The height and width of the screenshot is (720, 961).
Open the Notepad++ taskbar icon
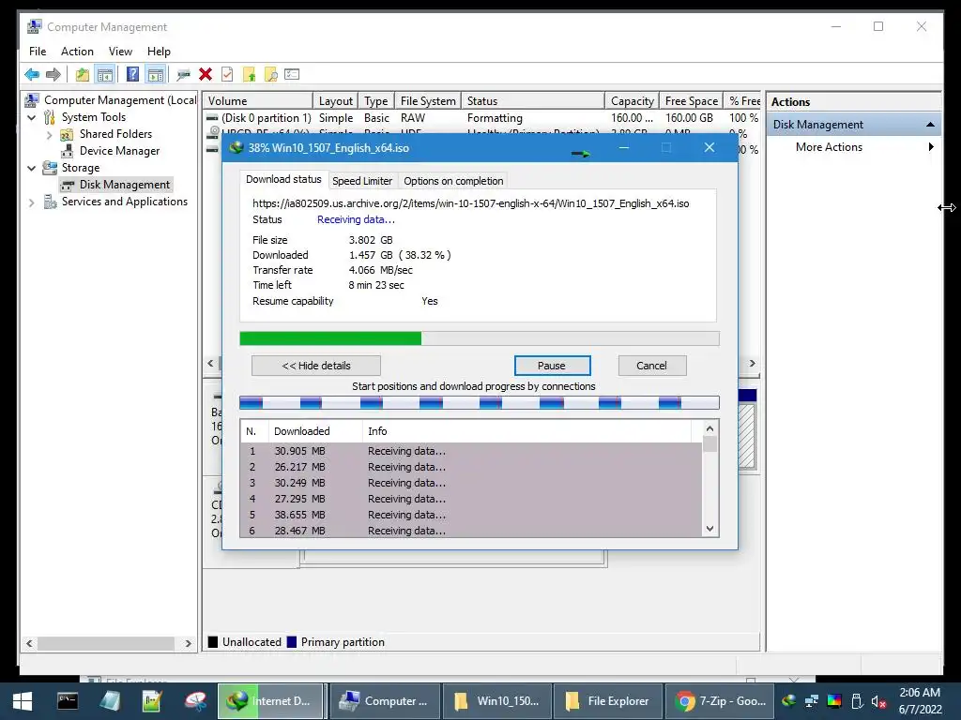point(151,701)
